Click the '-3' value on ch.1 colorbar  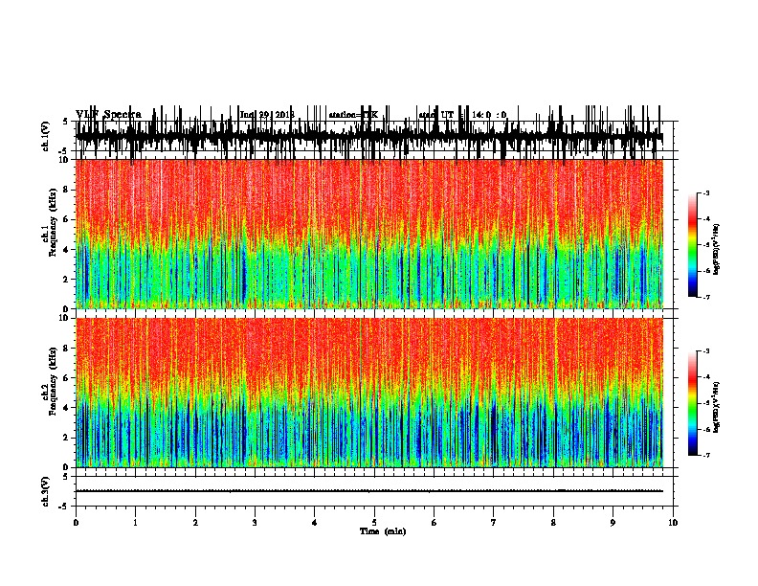pyautogui.click(x=705, y=193)
